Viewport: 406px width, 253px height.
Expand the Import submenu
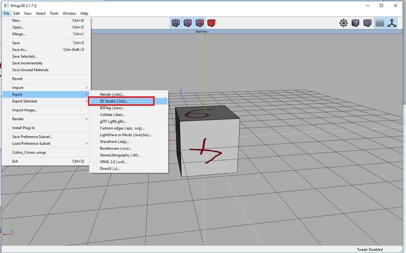point(46,88)
